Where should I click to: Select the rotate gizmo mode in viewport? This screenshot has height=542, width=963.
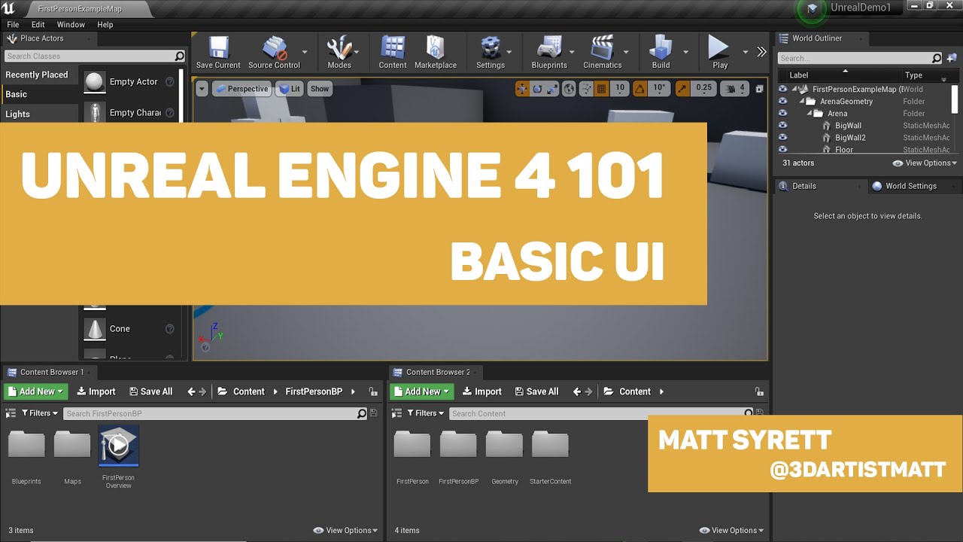click(537, 89)
